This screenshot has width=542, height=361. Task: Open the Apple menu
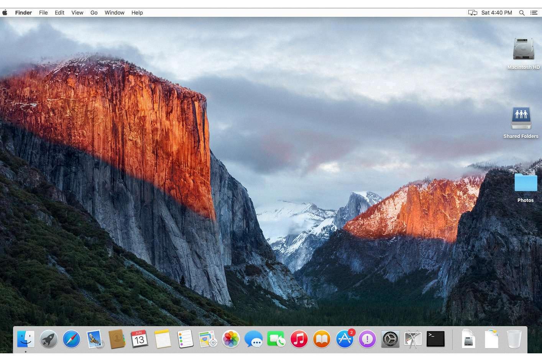pos(5,13)
